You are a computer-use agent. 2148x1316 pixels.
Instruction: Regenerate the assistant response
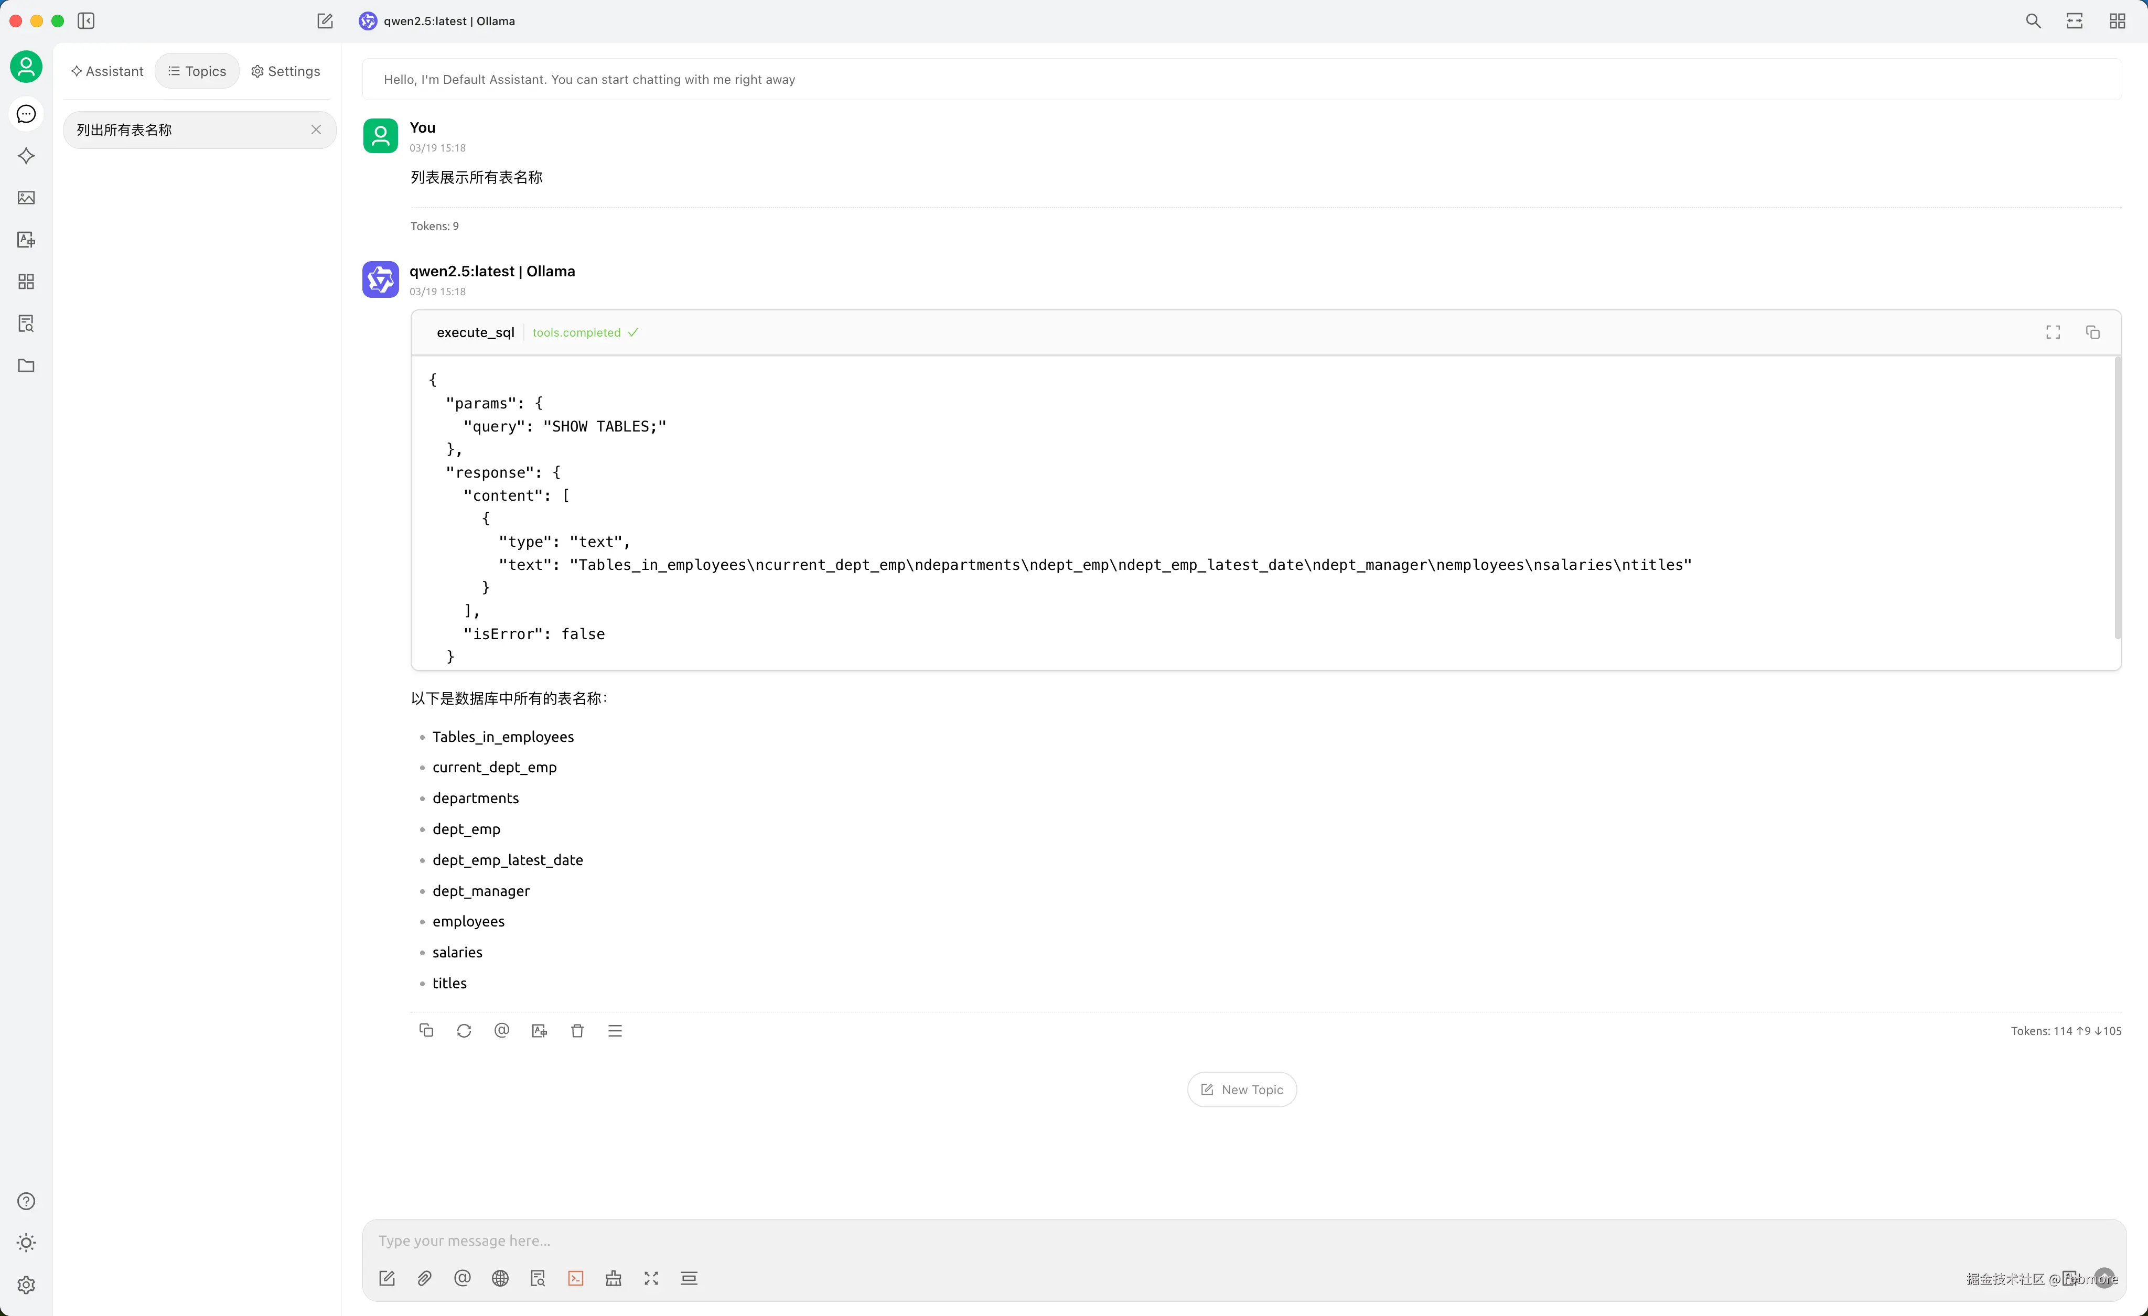[464, 1030]
